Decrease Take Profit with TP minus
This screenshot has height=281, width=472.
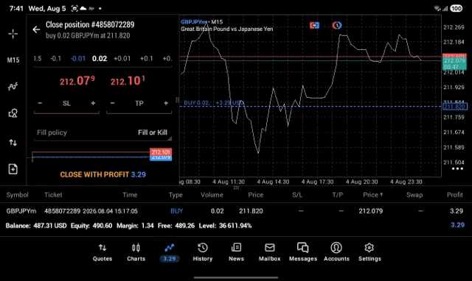click(113, 103)
